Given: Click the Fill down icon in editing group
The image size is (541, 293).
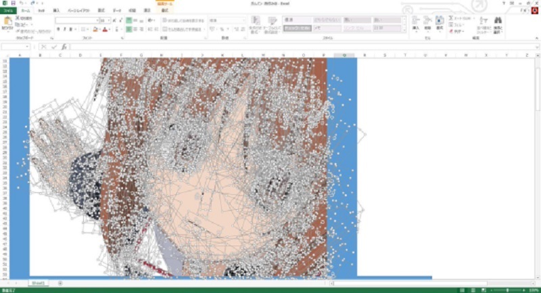Looking at the screenshot, I should tap(451, 25).
